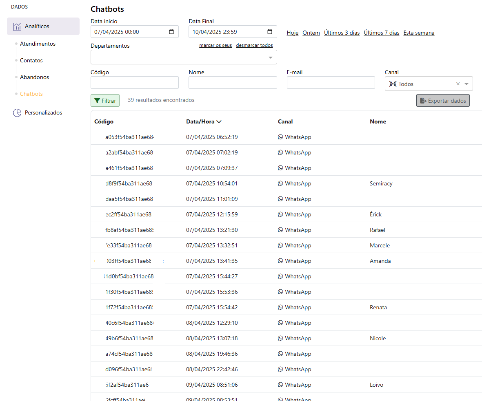This screenshot has height=401, width=482.
Task: Sort by Data/Hora column chevron
Action: pyautogui.click(x=219, y=122)
